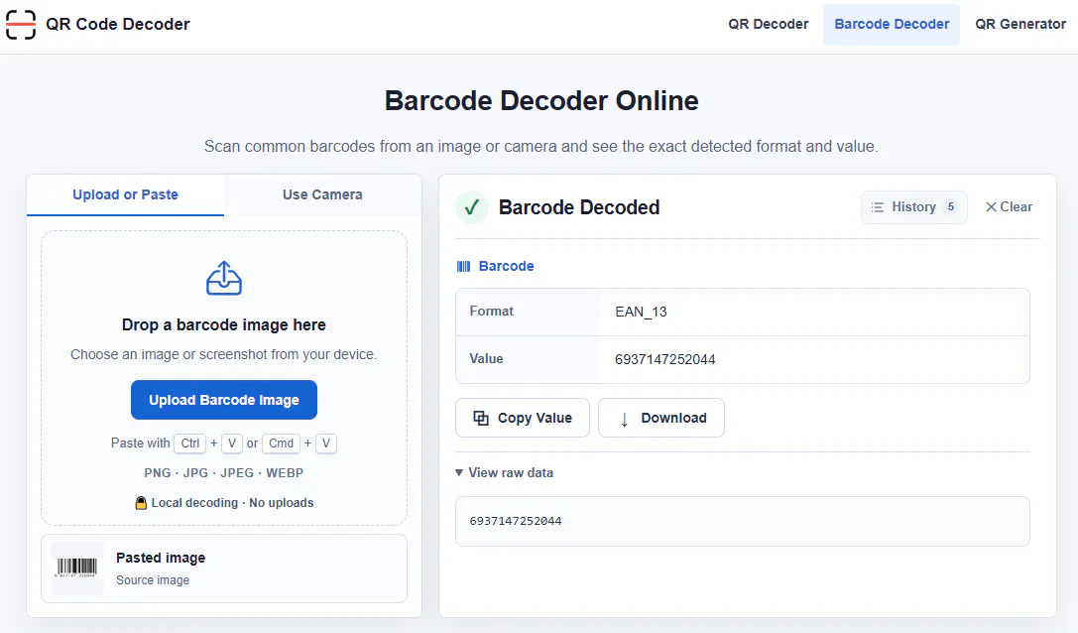Click the download arrow icon
Screen dimensions: 1078x633
pos(624,419)
